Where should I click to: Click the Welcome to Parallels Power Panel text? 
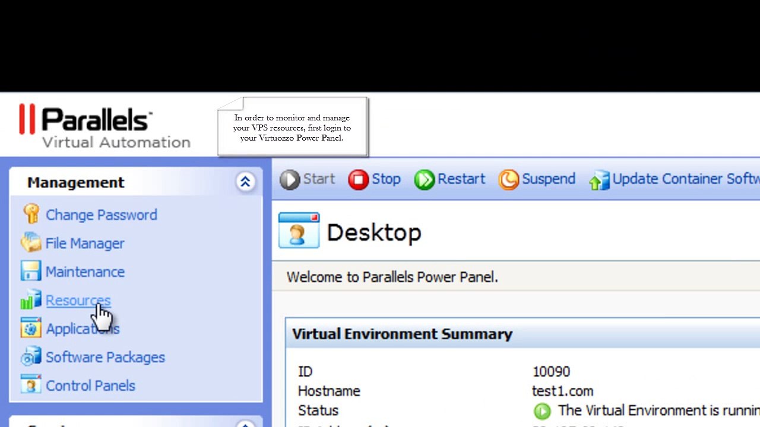tap(392, 277)
